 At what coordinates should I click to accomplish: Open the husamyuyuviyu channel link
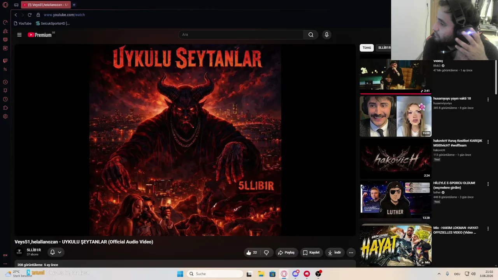click(x=443, y=103)
